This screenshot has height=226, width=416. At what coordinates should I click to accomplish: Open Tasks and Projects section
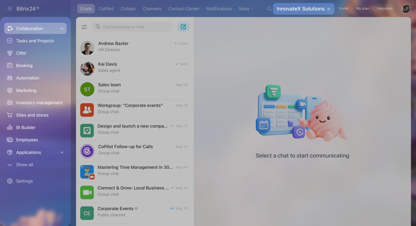[35, 41]
